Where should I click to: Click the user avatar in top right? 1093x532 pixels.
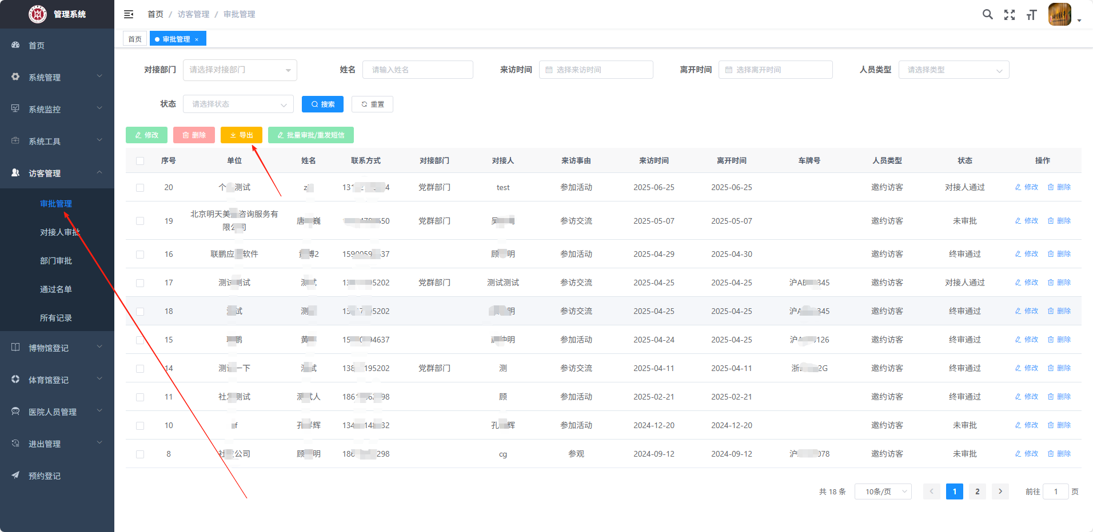point(1059,15)
